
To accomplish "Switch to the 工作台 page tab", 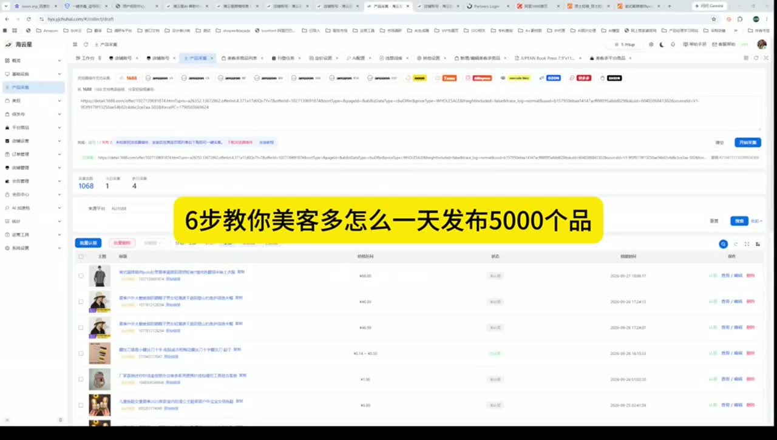I will [88, 58].
